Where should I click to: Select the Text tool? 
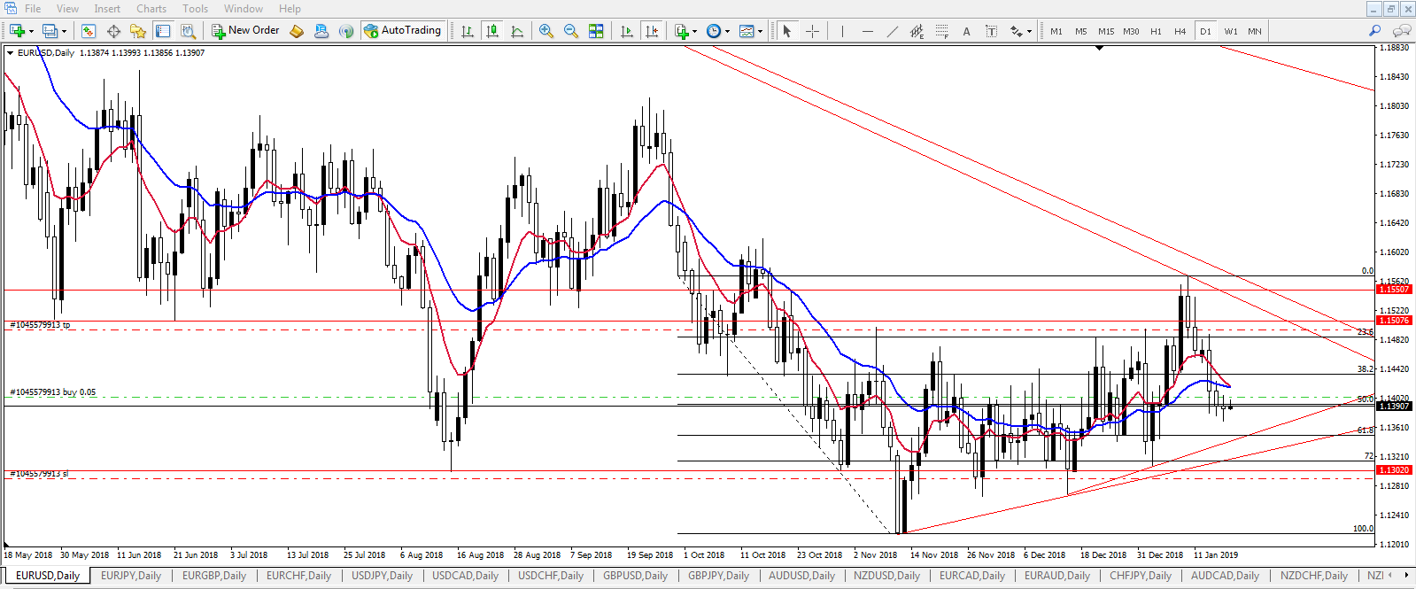(966, 31)
